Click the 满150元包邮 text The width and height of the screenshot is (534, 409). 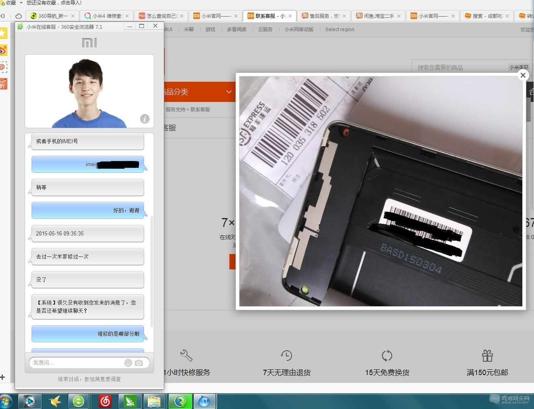pos(487,373)
